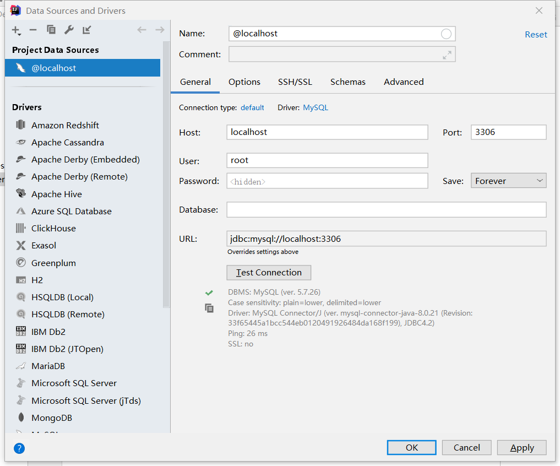Click into the Database input field
The image size is (560, 466).
pos(386,210)
